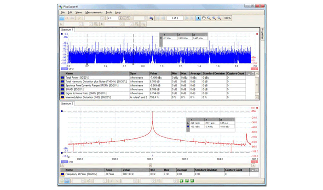Click the 'Standard Deviation' header in Spectrum 1

coord(213,73)
